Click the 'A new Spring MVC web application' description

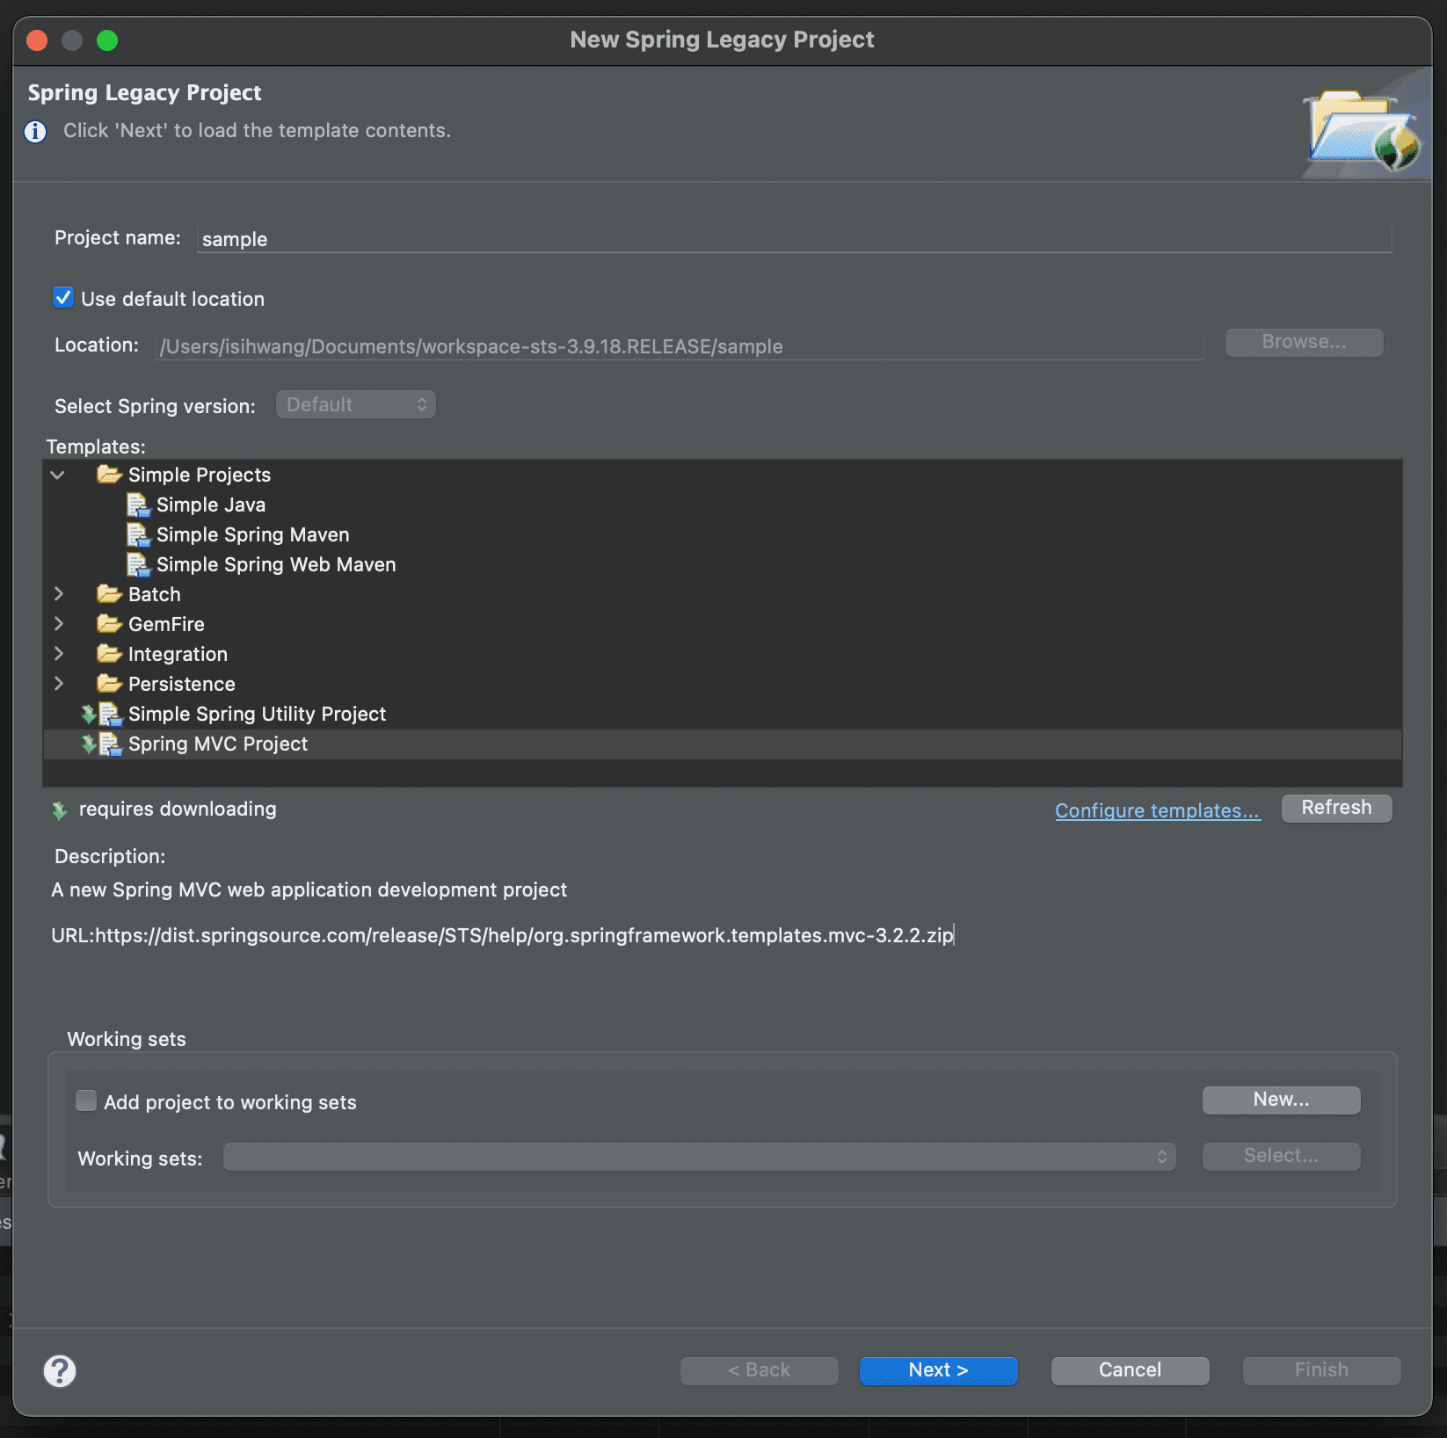(309, 890)
